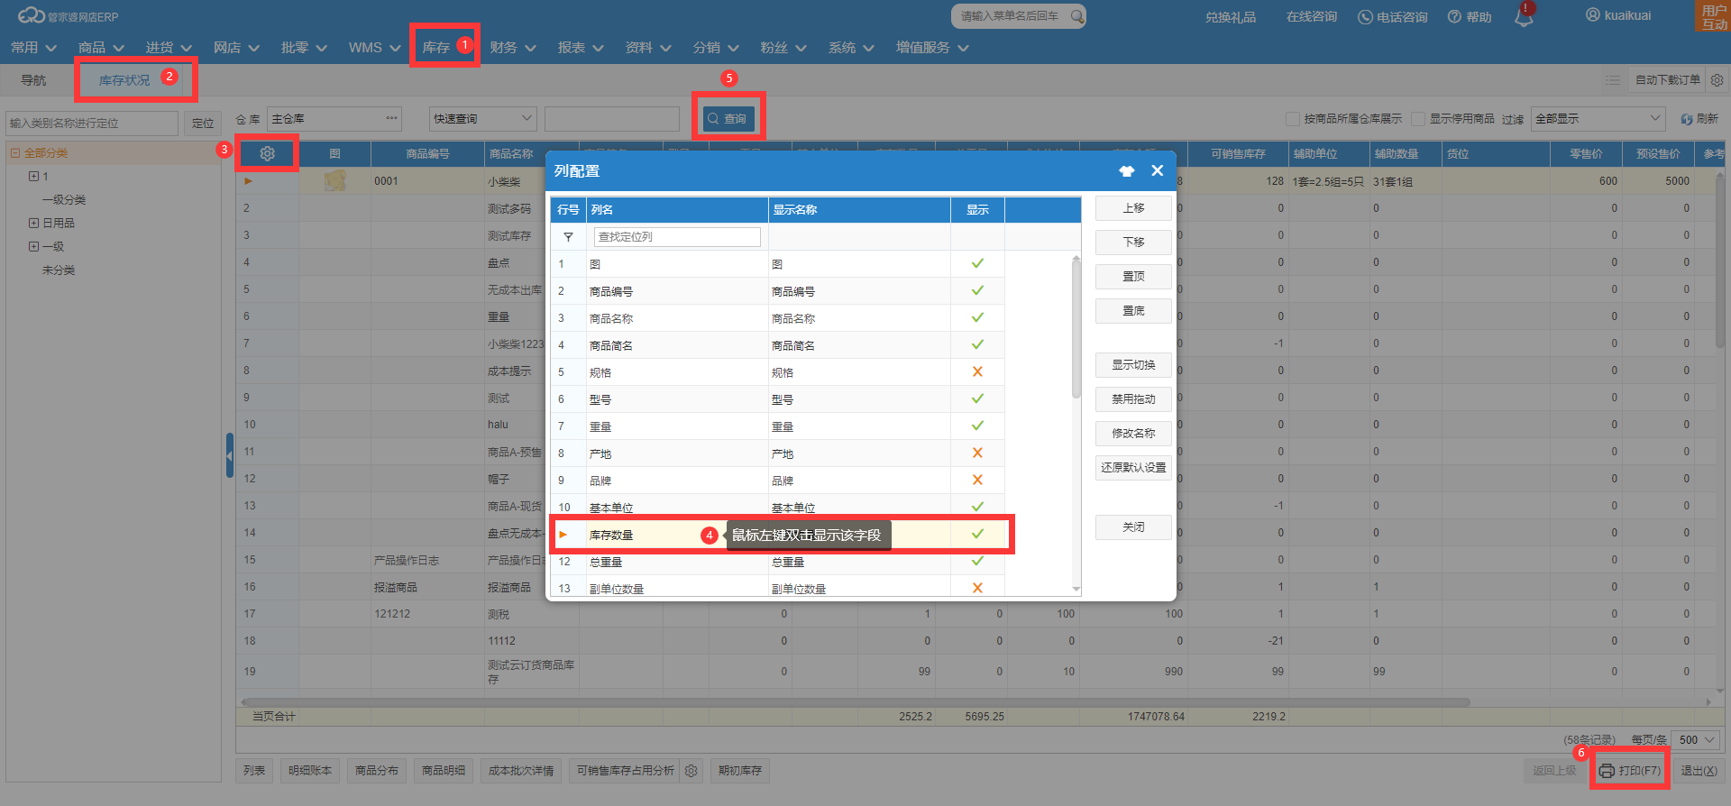Click the search magnifier in menu box
This screenshot has width=1731, height=806.
(x=1076, y=16)
